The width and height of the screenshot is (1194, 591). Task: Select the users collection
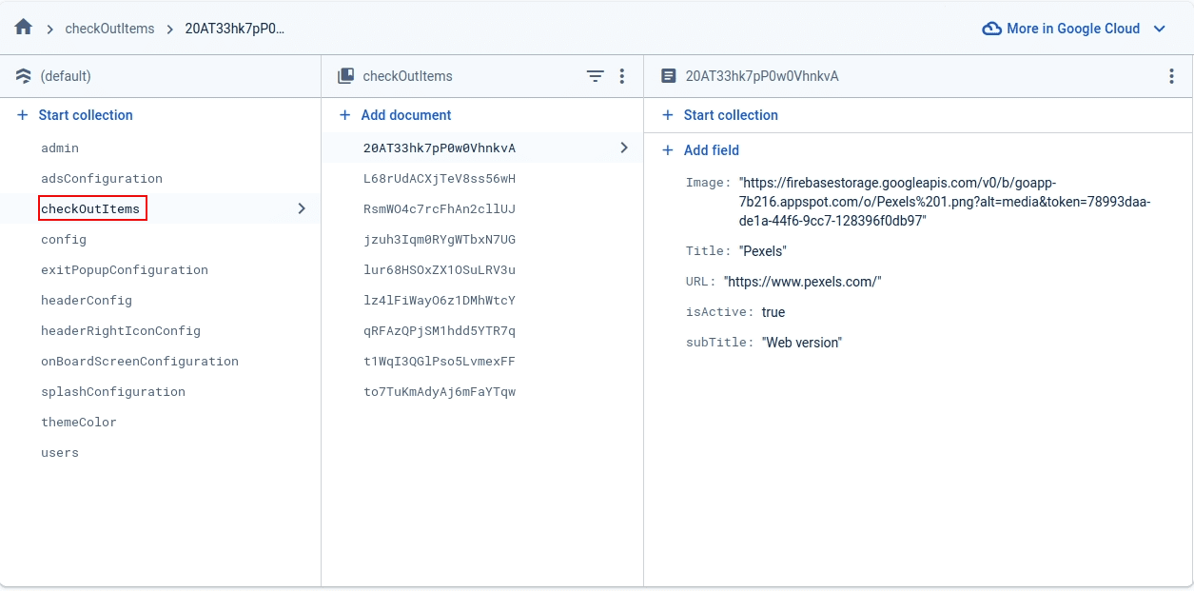60,453
